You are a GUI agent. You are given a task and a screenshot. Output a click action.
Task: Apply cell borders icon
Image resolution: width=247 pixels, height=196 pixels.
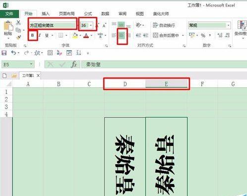click(x=61, y=35)
